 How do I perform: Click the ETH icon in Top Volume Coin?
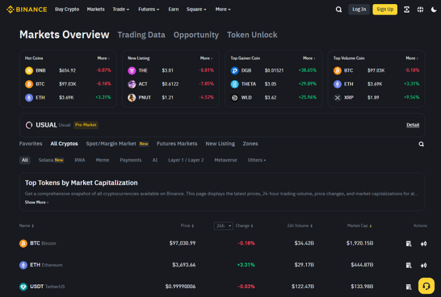click(x=338, y=84)
